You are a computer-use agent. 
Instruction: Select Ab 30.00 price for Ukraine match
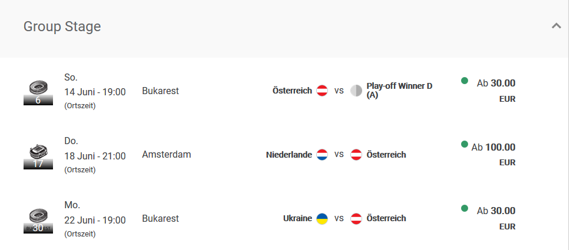(496, 211)
